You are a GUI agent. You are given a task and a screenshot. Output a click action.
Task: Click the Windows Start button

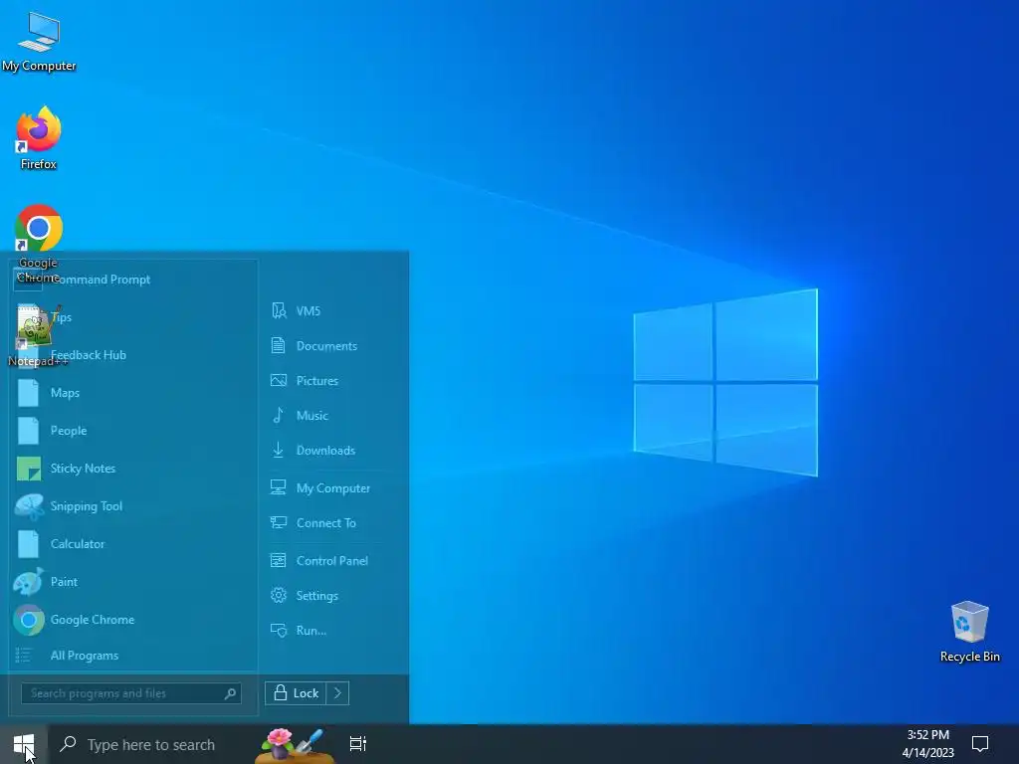[24, 744]
